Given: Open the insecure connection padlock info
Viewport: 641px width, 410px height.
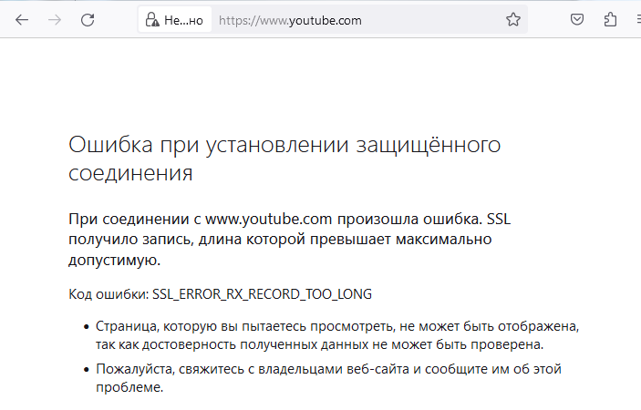Looking at the screenshot, I should click(x=175, y=20).
